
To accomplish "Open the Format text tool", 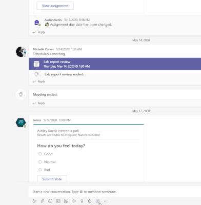I will pos(34,201).
